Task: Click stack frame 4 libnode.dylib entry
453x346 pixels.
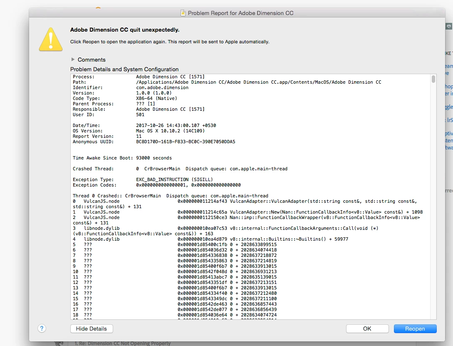Action: pyautogui.click(x=210, y=239)
